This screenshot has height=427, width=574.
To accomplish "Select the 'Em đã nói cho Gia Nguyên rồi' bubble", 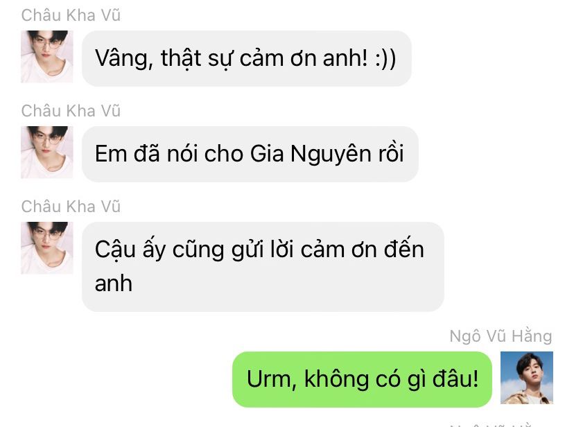I will 250,154.
